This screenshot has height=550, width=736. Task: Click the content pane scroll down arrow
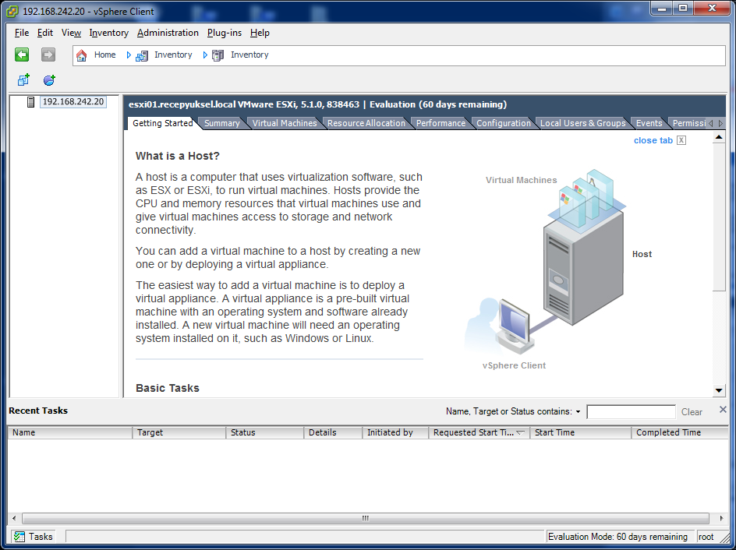(719, 390)
